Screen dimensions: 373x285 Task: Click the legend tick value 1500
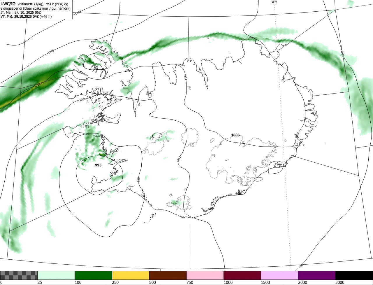[x=265, y=282]
